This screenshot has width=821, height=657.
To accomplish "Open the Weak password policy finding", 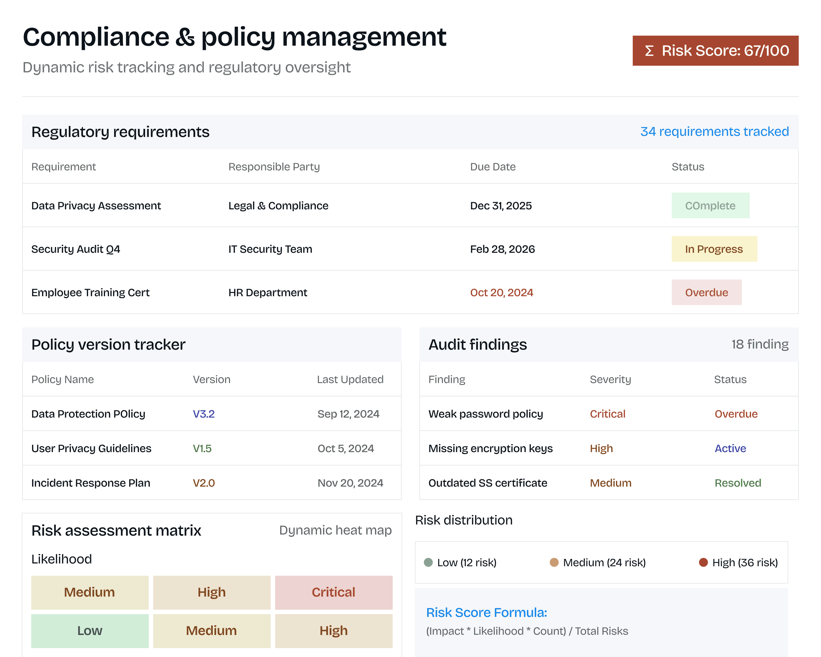I will pos(485,414).
